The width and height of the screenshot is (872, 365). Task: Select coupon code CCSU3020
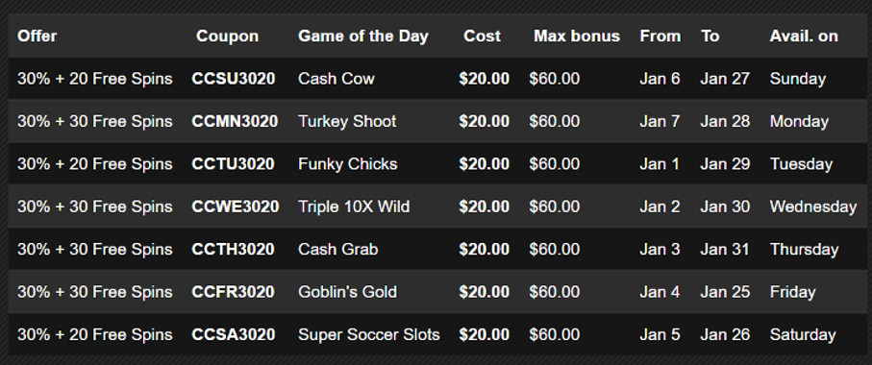[x=233, y=79]
